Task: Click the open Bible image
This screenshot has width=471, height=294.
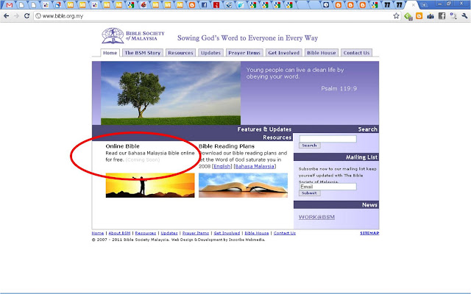Action: pos(243,185)
